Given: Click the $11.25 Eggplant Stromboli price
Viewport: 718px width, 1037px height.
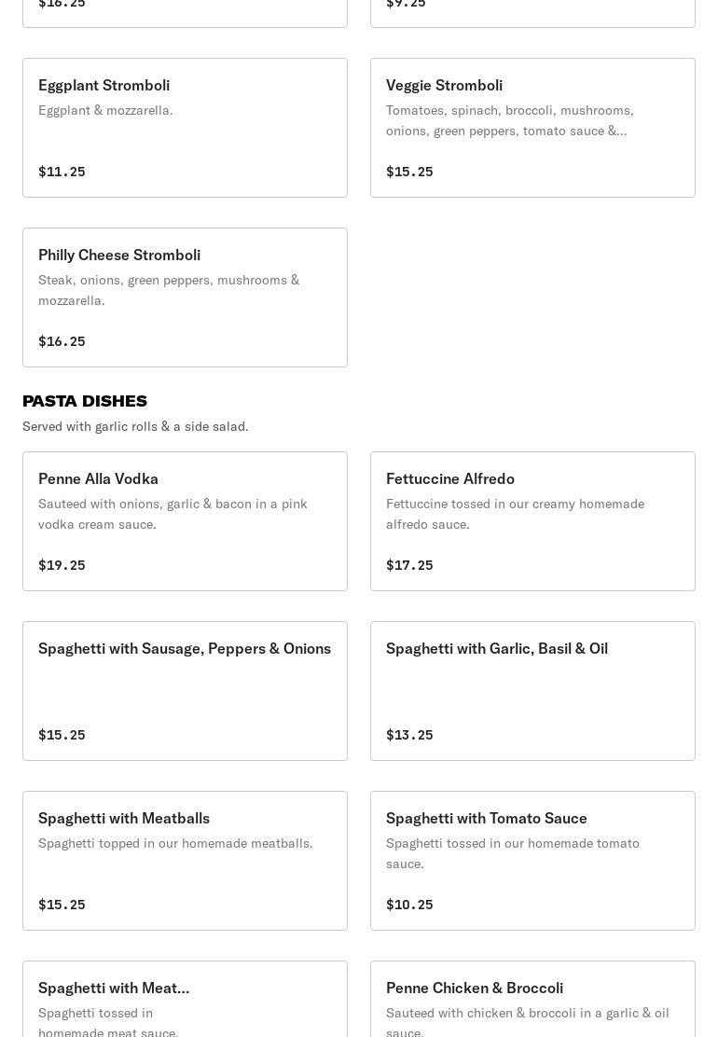Looking at the screenshot, I should coord(62,172).
